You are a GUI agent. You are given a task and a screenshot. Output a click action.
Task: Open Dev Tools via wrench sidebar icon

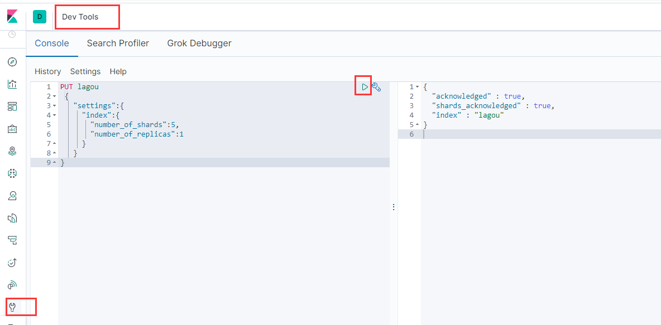point(12,307)
